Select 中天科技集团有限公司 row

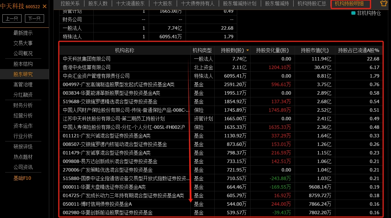point(221,59)
